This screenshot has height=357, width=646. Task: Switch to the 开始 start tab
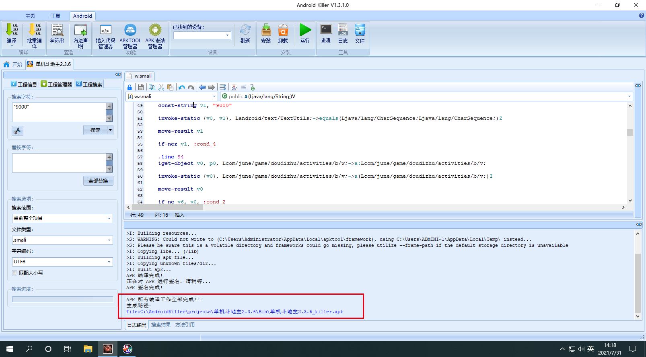pyautogui.click(x=13, y=64)
